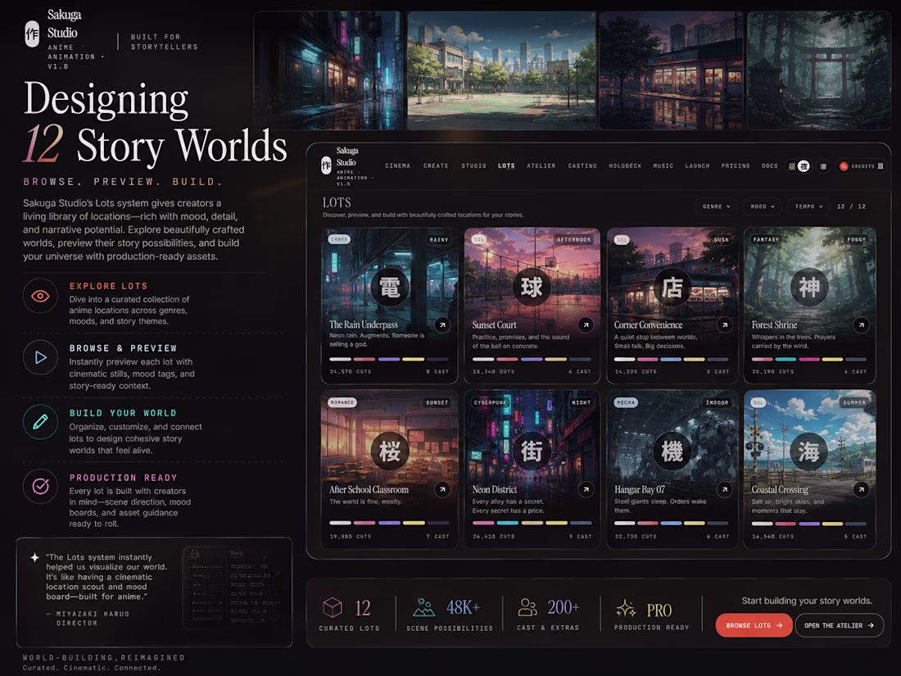Open Corner Convenience card arrow icon
Screen dimensions: 901x676
(725, 324)
